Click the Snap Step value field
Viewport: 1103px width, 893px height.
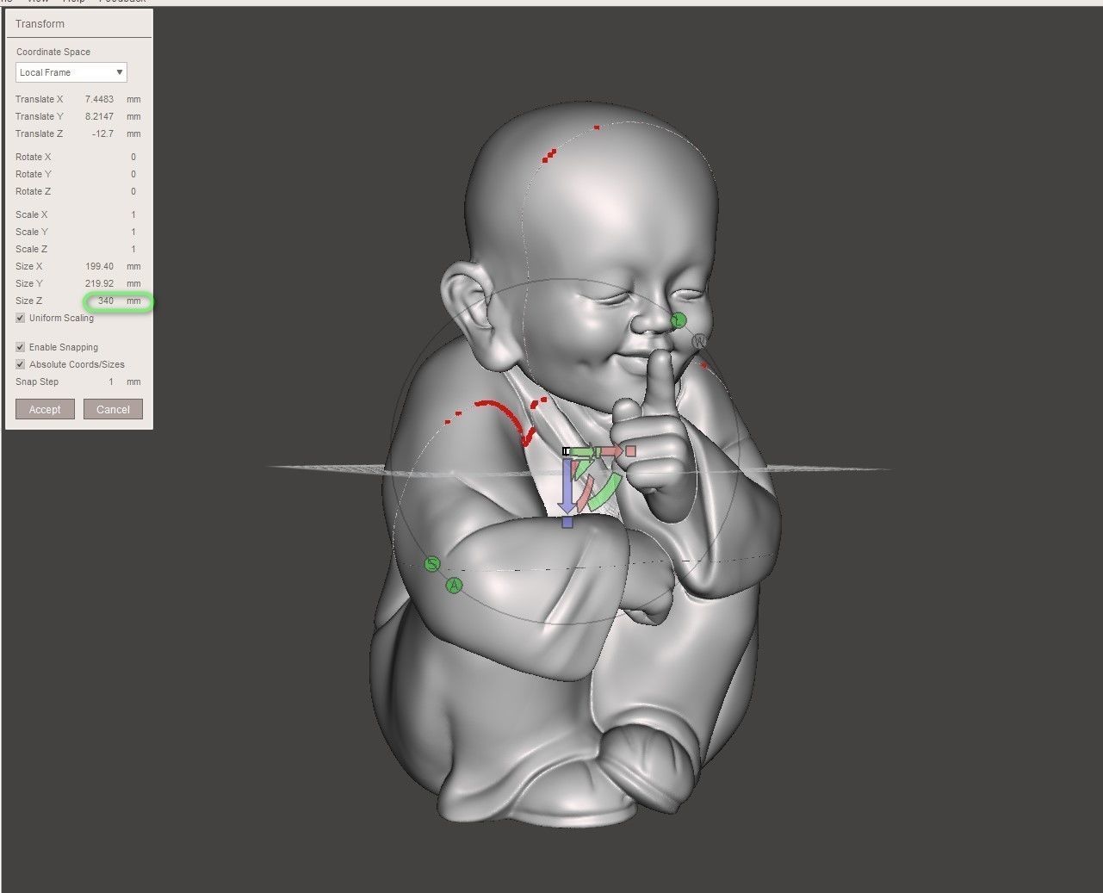pos(111,381)
